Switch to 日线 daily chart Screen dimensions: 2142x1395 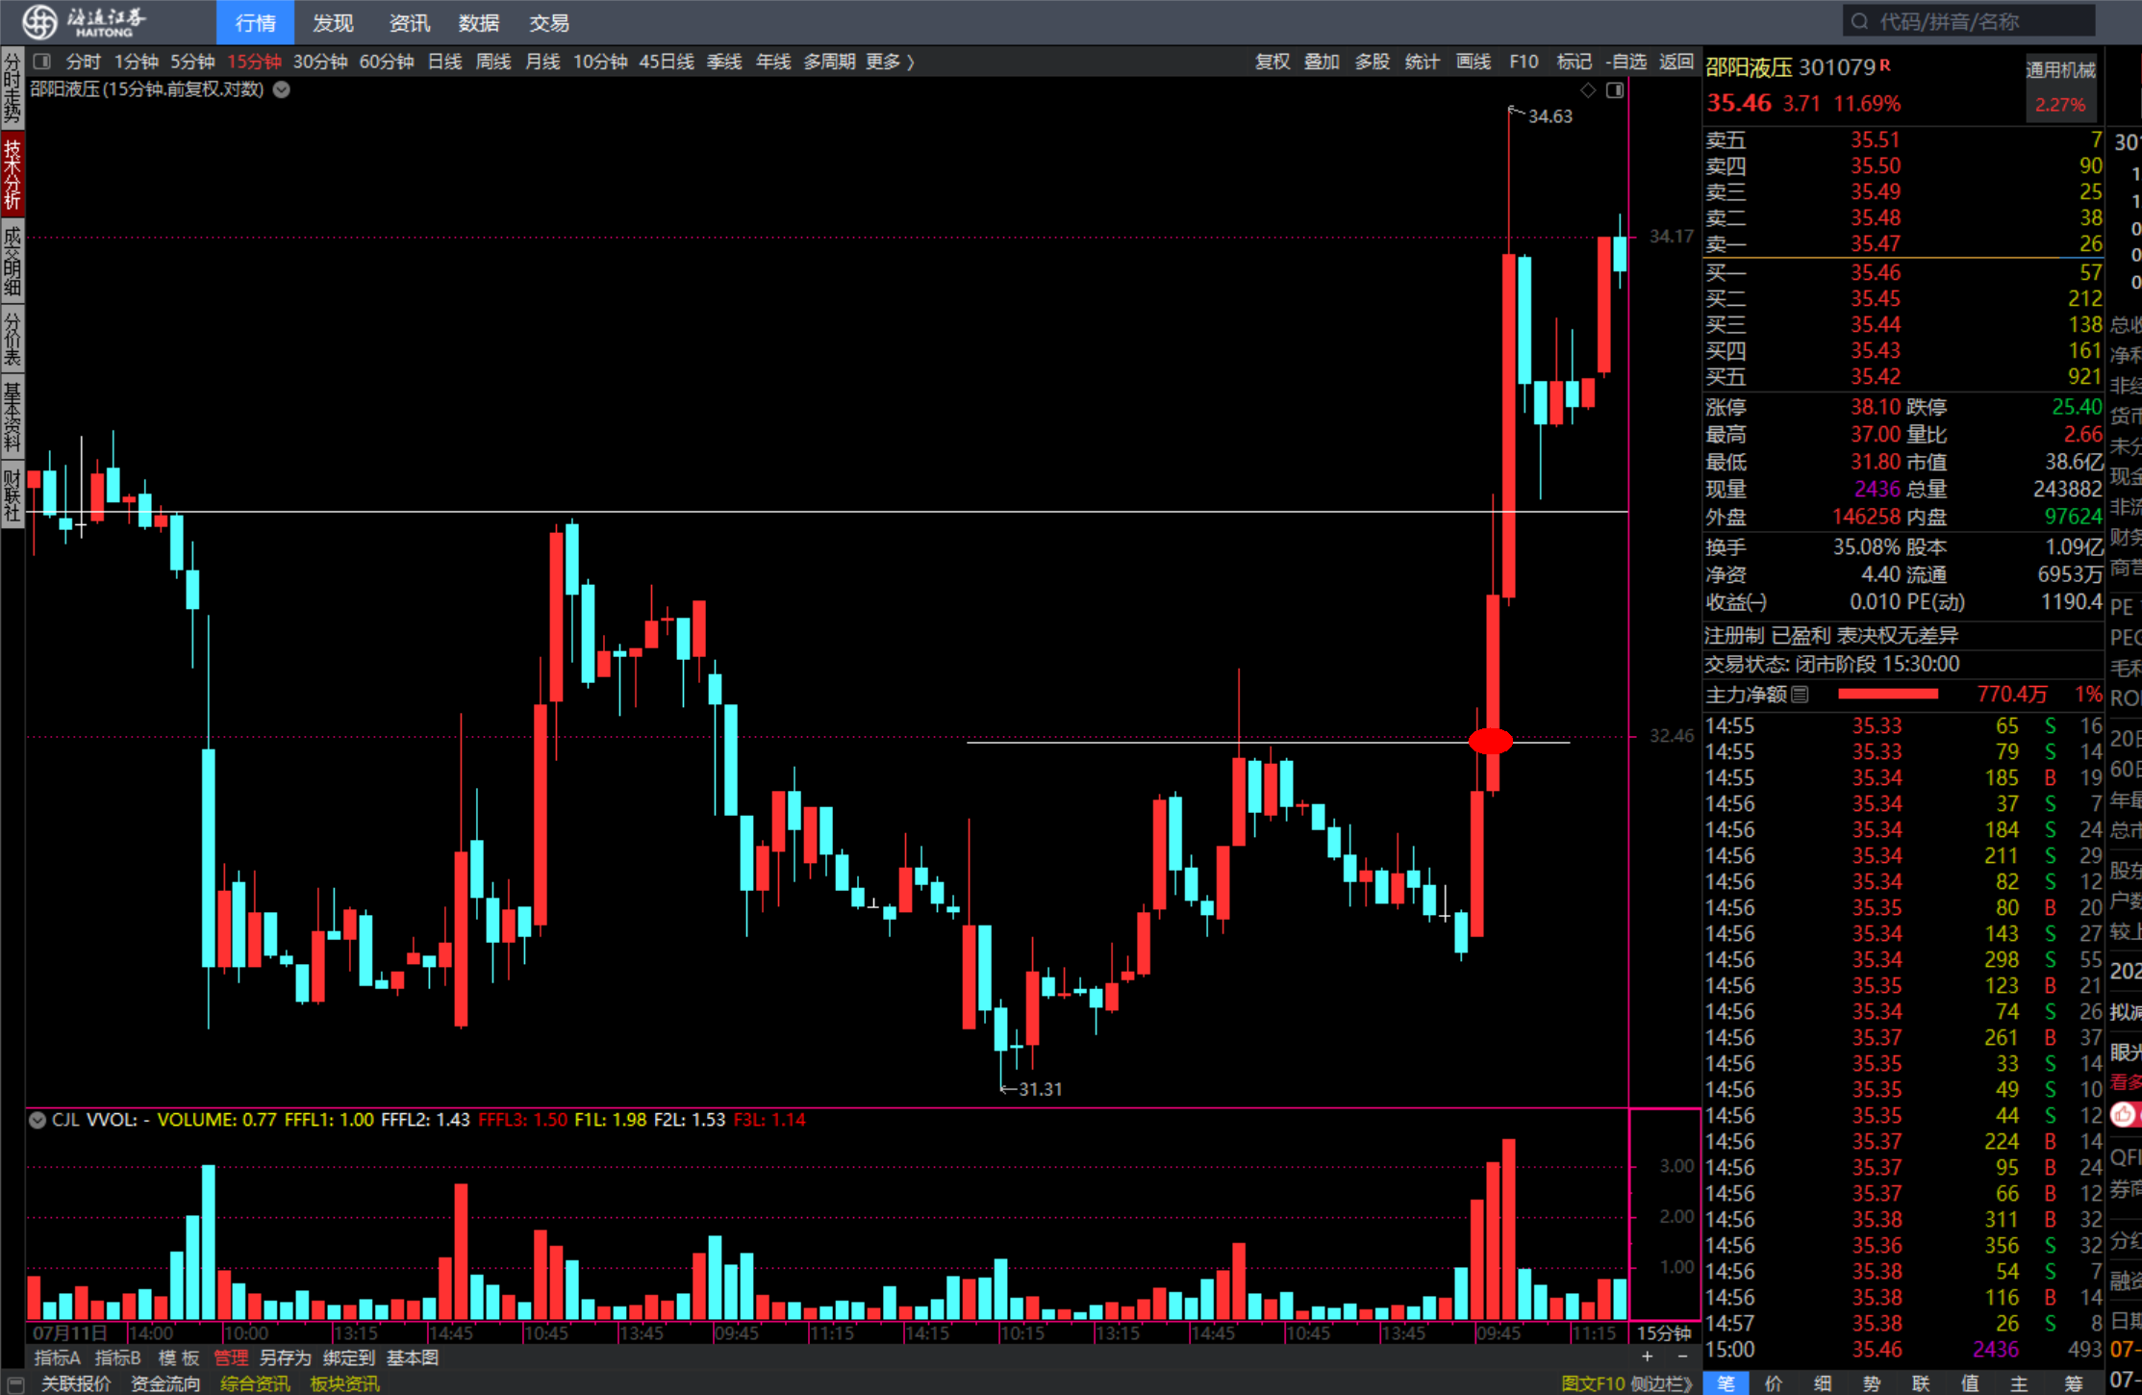444,62
